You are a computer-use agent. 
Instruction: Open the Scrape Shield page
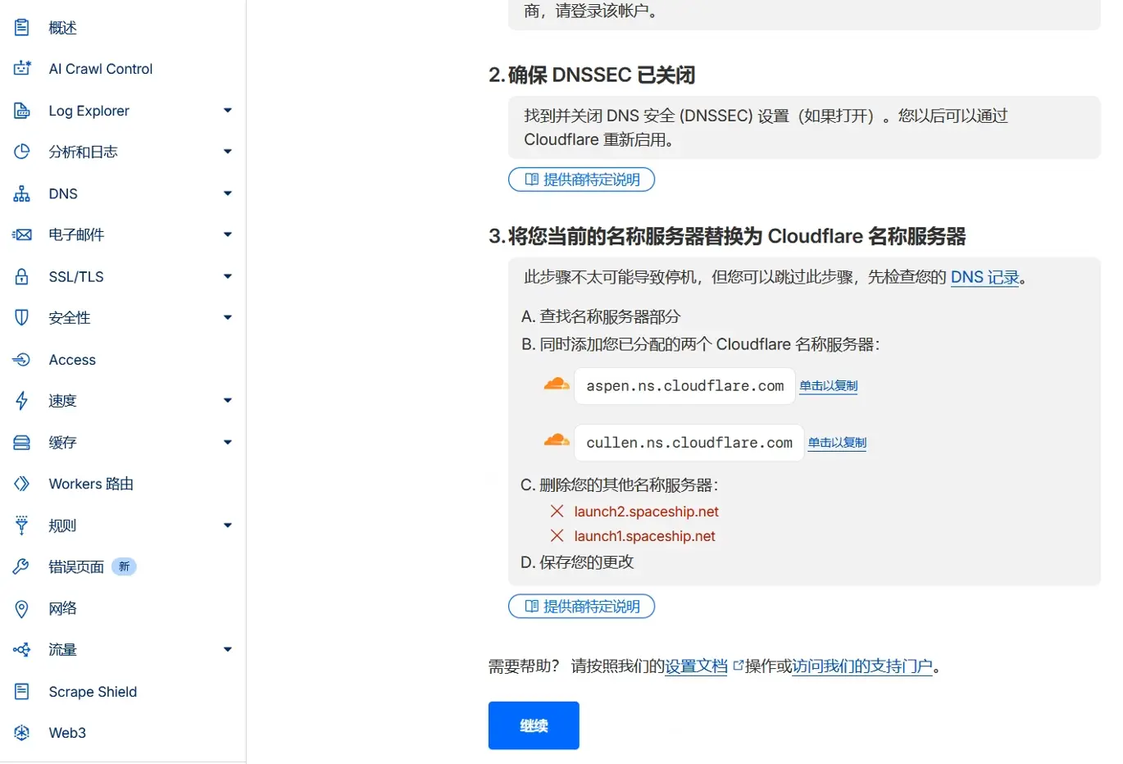pos(93,691)
